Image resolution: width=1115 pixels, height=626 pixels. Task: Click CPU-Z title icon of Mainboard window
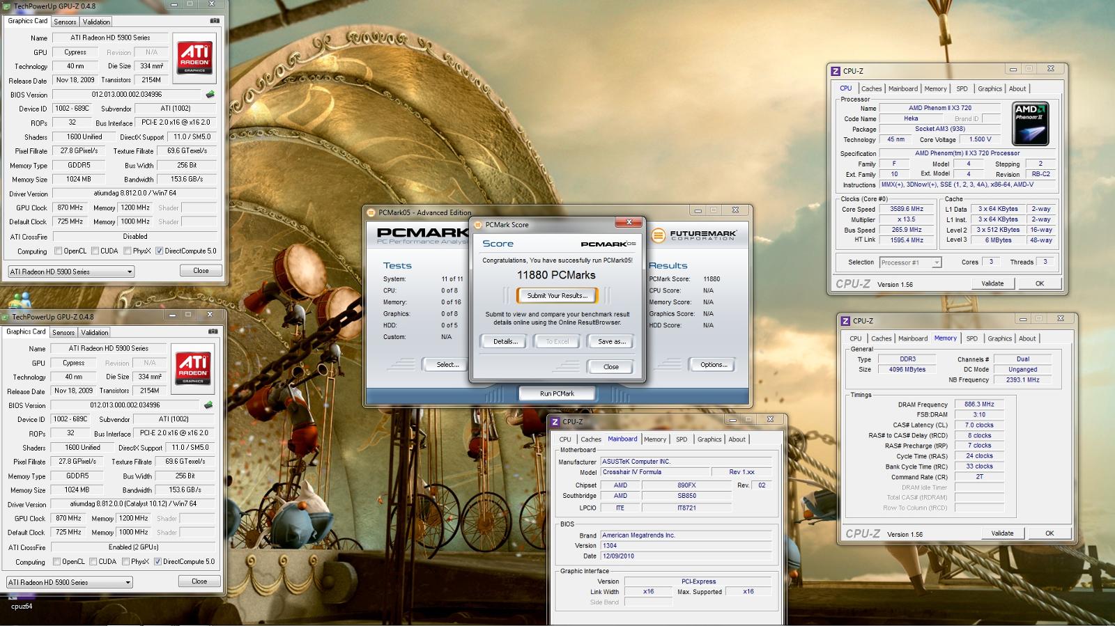click(x=555, y=422)
